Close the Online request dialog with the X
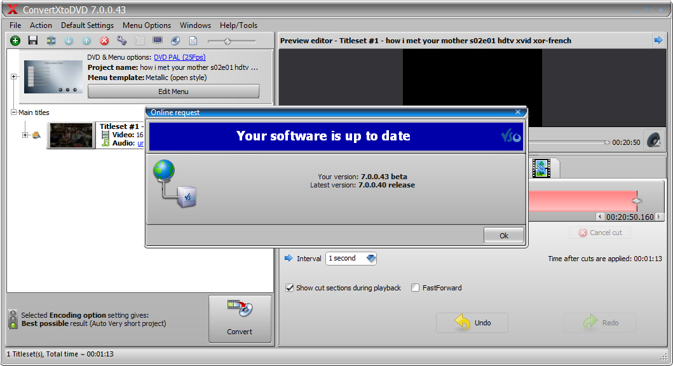Screen dimensions: 673x366 tap(518, 112)
